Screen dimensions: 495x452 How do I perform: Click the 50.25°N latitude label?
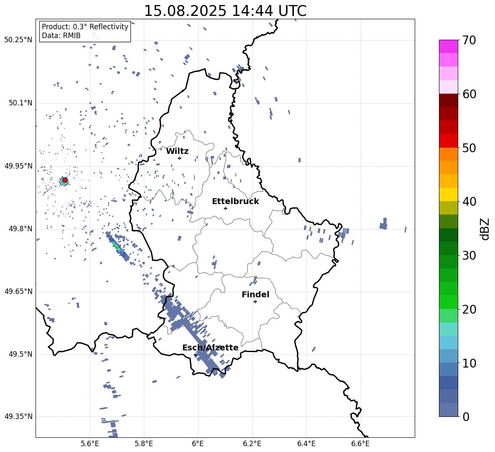(x=18, y=40)
